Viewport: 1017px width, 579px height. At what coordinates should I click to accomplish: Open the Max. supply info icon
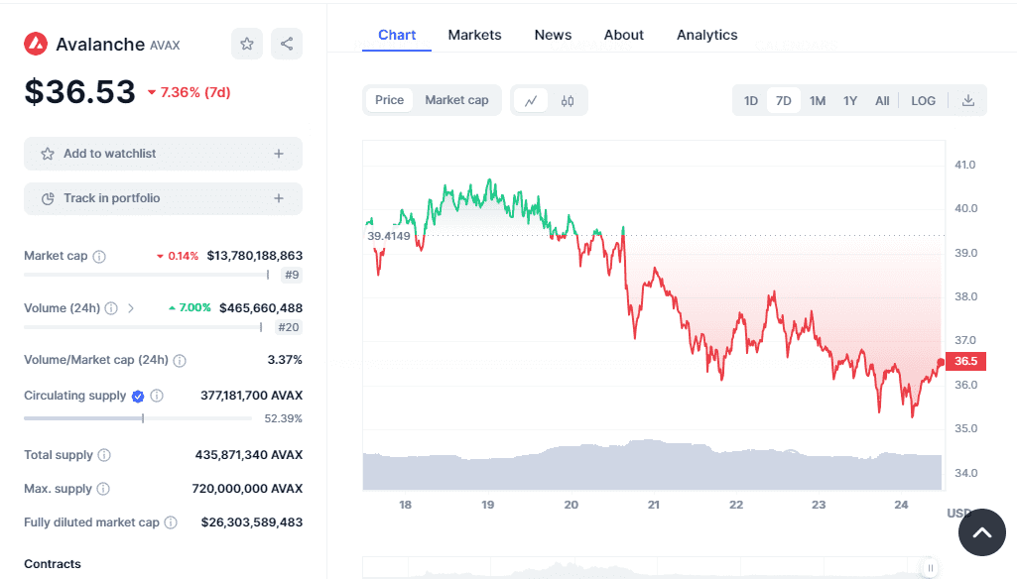point(103,489)
